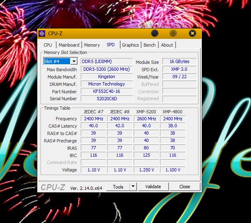The width and height of the screenshot is (251, 223).
Task: Click XMP-5200 RAS# to CAS# 40 cell
Action: click(146, 133)
